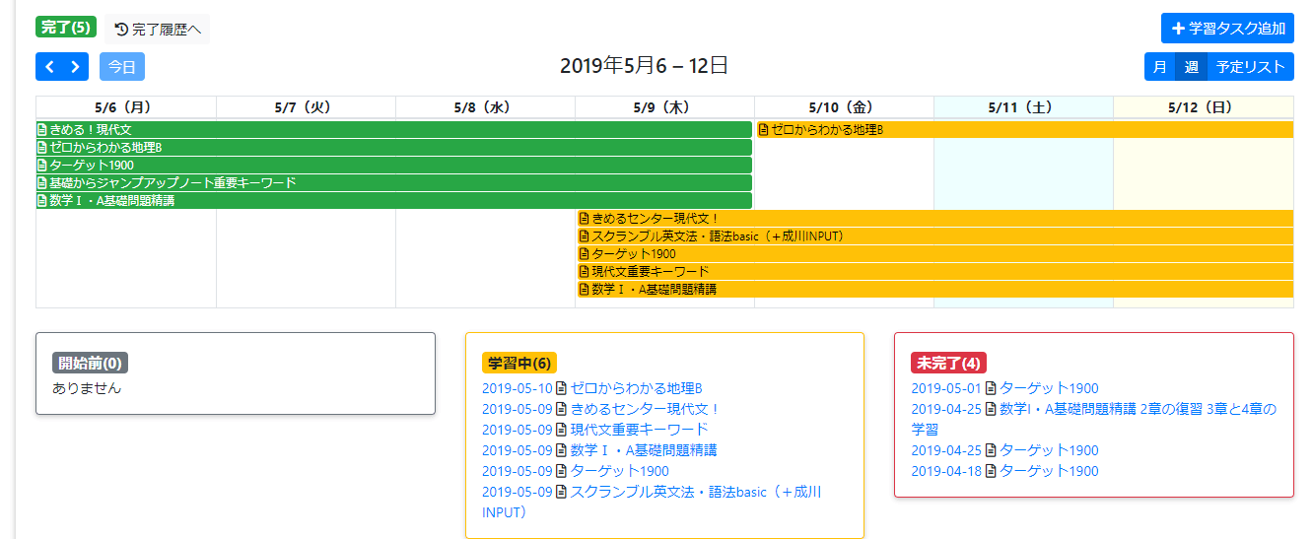Open the 完了履歴へ history button

coord(158,30)
